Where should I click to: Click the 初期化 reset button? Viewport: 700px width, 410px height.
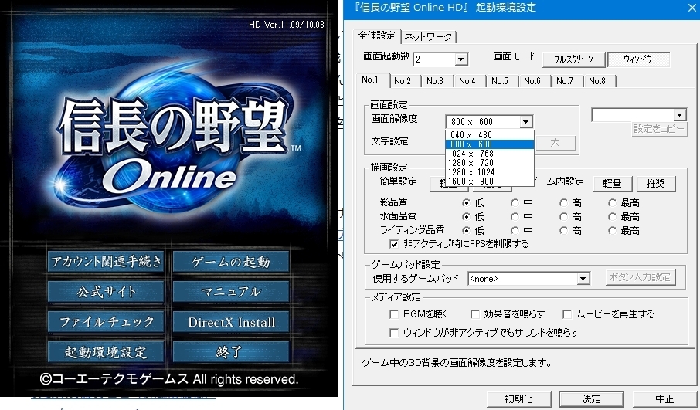click(x=518, y=399)
